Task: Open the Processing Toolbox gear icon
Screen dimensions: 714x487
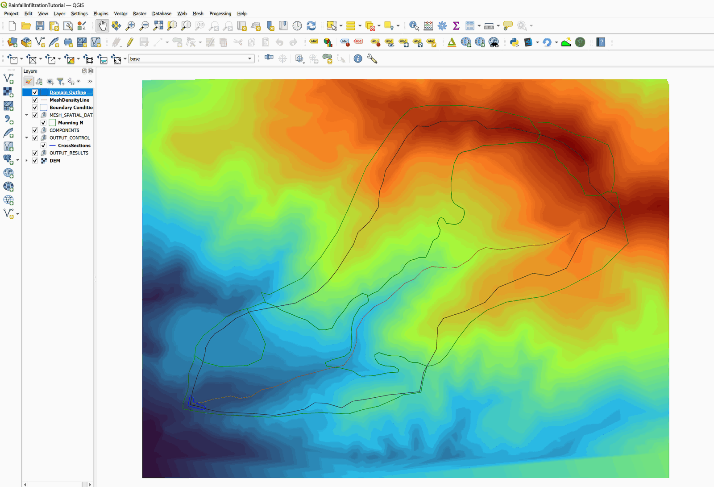Action: click(x=442, y=26)
